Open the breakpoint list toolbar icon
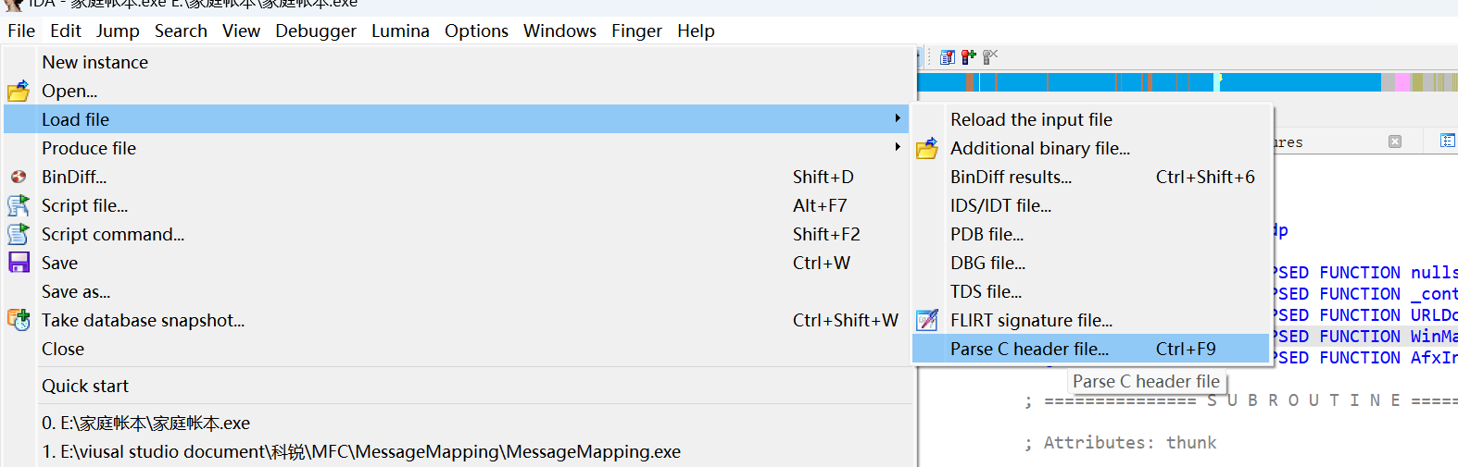The image size is (1458, 467). click(947, 57)
